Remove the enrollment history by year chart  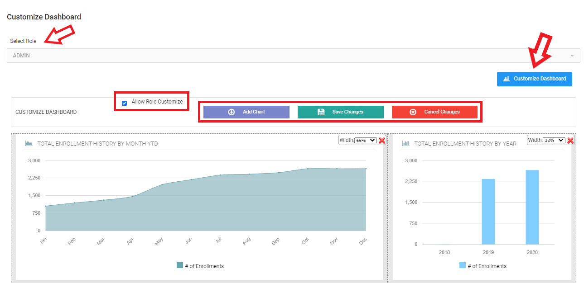570,141
